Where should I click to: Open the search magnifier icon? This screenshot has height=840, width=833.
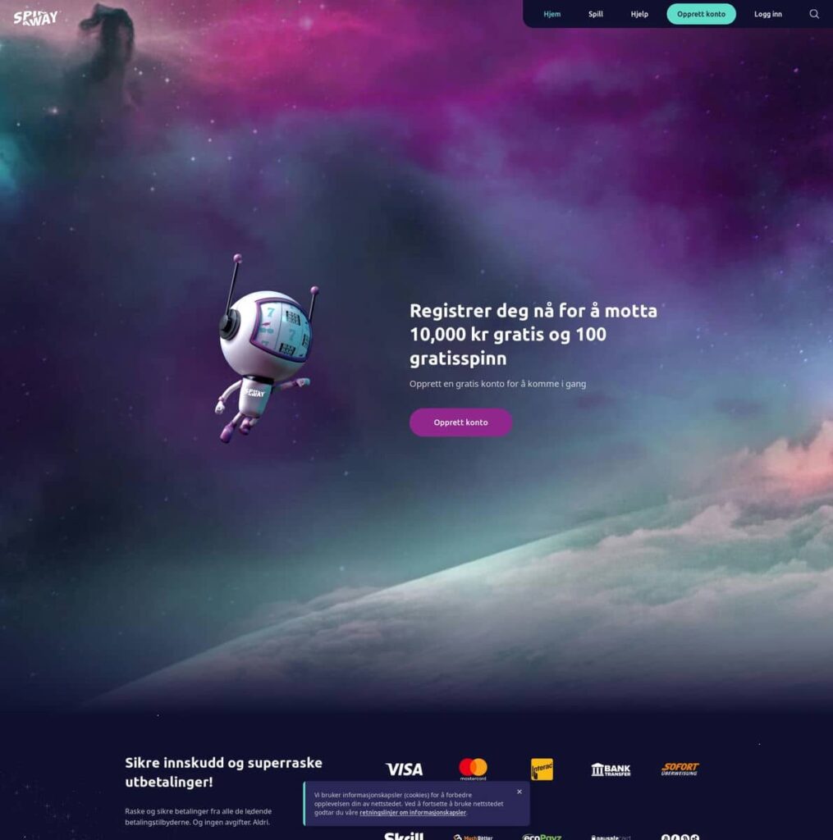coord(813,14)
